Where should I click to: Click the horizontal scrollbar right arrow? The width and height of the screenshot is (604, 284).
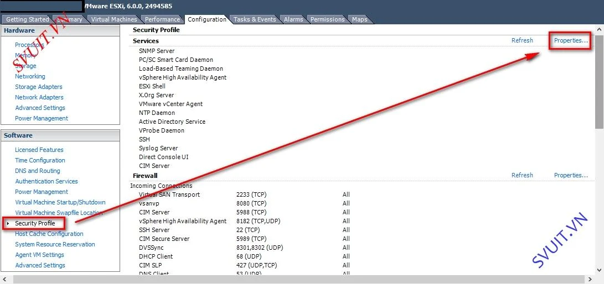click(591, 280)
